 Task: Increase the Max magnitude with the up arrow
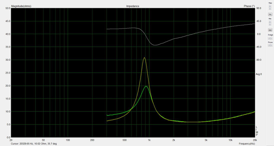pos(270,6)
